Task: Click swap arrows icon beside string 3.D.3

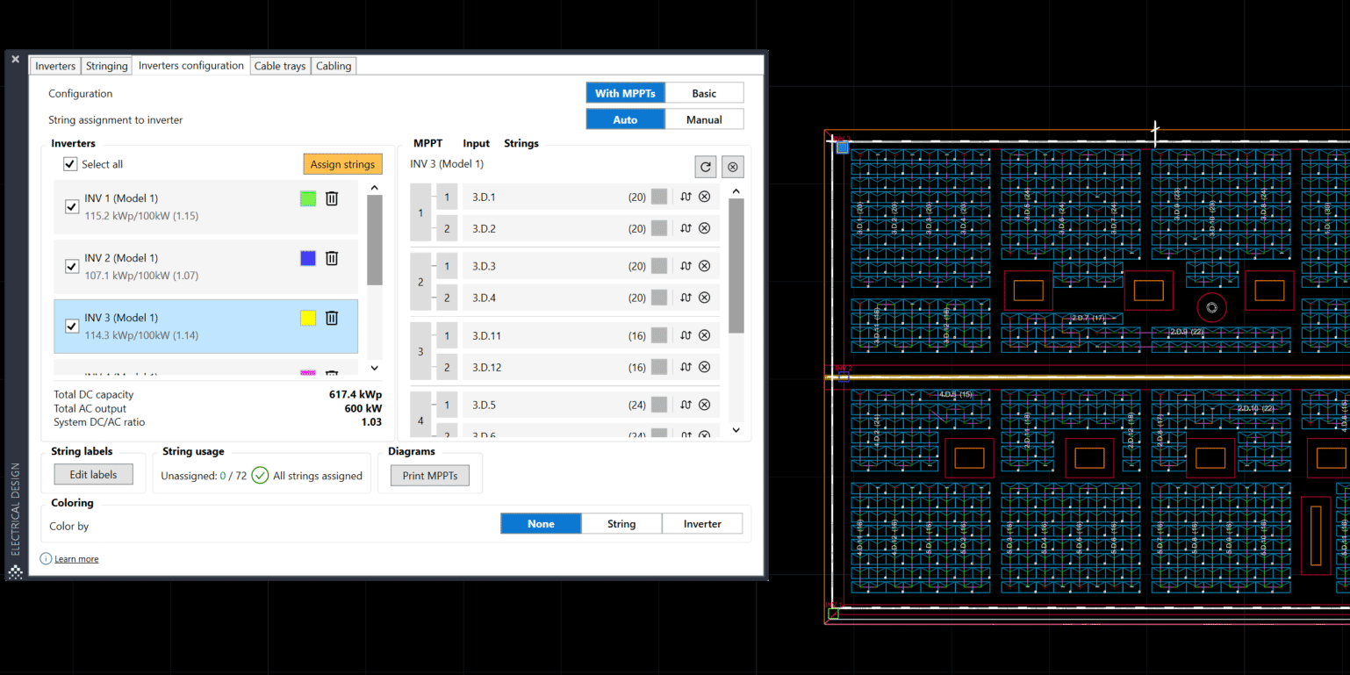Action: (686, 265)
